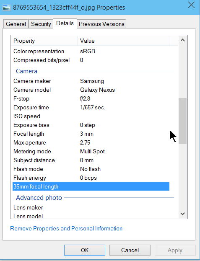Click the Cancel button

click(x=130, y=250)
